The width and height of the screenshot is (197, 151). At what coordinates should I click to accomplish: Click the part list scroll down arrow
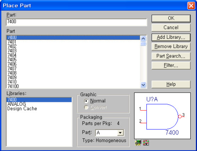click(x=143, y=85)
